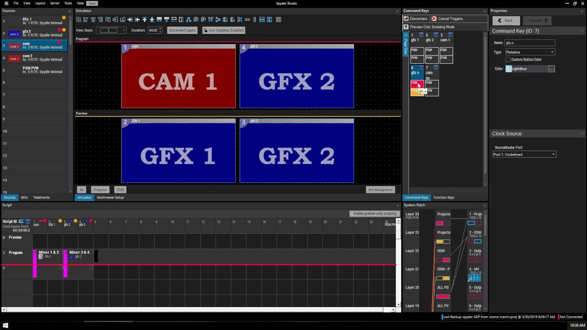Switch to the Stills tab
The image size is (587, 330).
pyautogui.click(x=24, y=198)
